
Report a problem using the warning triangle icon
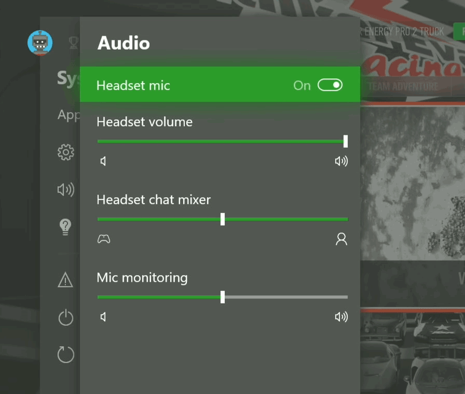(x=65, y=280)
